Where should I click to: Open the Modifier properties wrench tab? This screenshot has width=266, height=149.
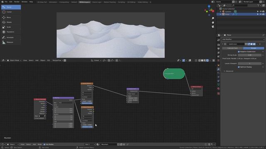pos(219,70)
